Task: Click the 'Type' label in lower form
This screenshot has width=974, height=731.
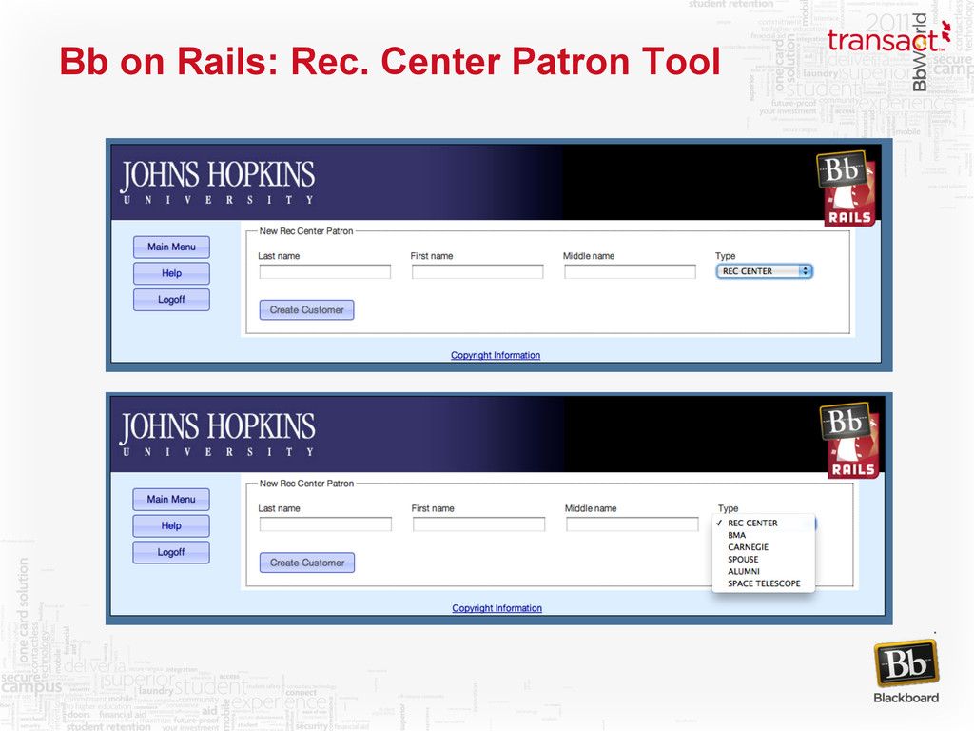Action: pos(728,508)
